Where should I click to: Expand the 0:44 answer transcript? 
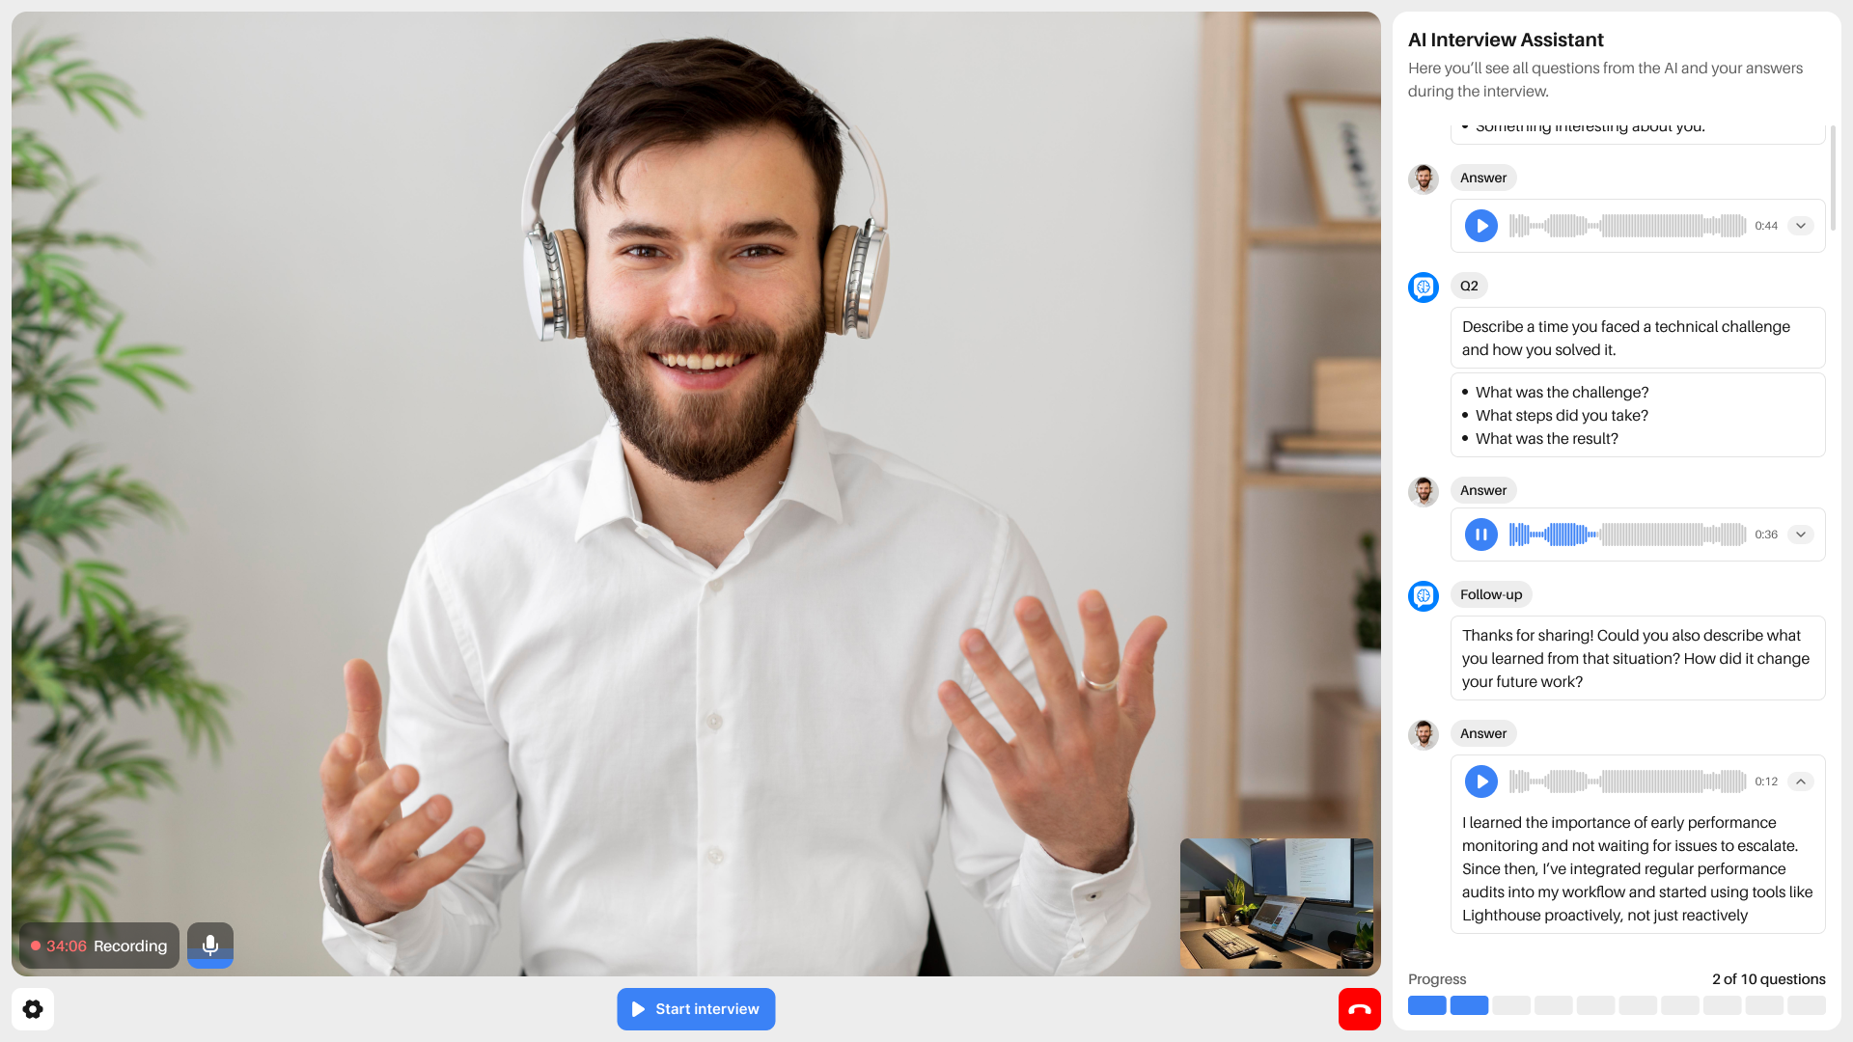1800,226
